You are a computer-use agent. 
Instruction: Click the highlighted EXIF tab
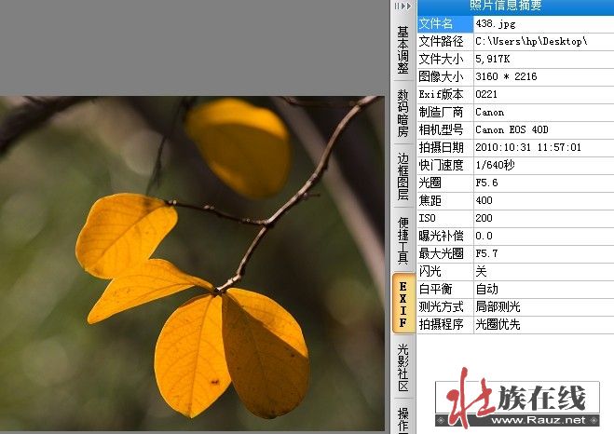[x=403, y=304]
